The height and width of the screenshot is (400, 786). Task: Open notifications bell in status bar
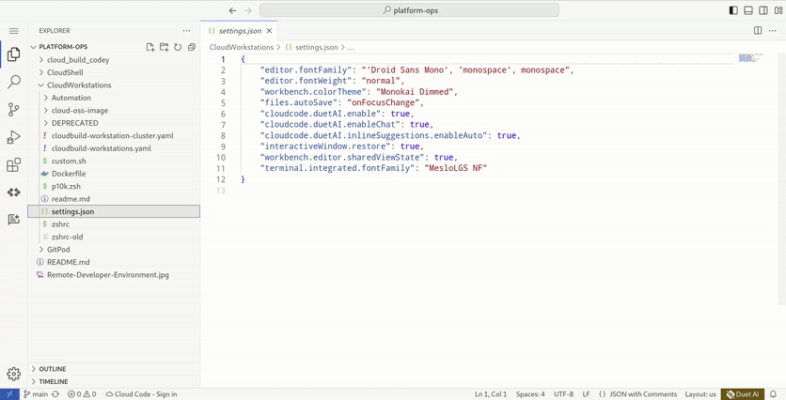[x=773, y=394]
